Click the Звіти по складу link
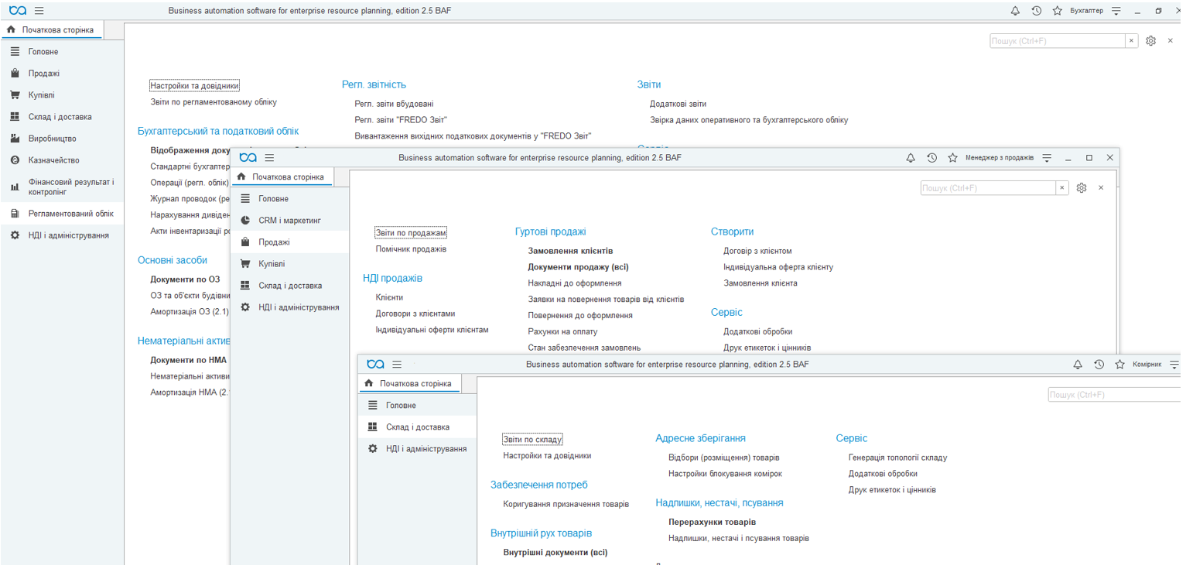 [x=532, y=440]
